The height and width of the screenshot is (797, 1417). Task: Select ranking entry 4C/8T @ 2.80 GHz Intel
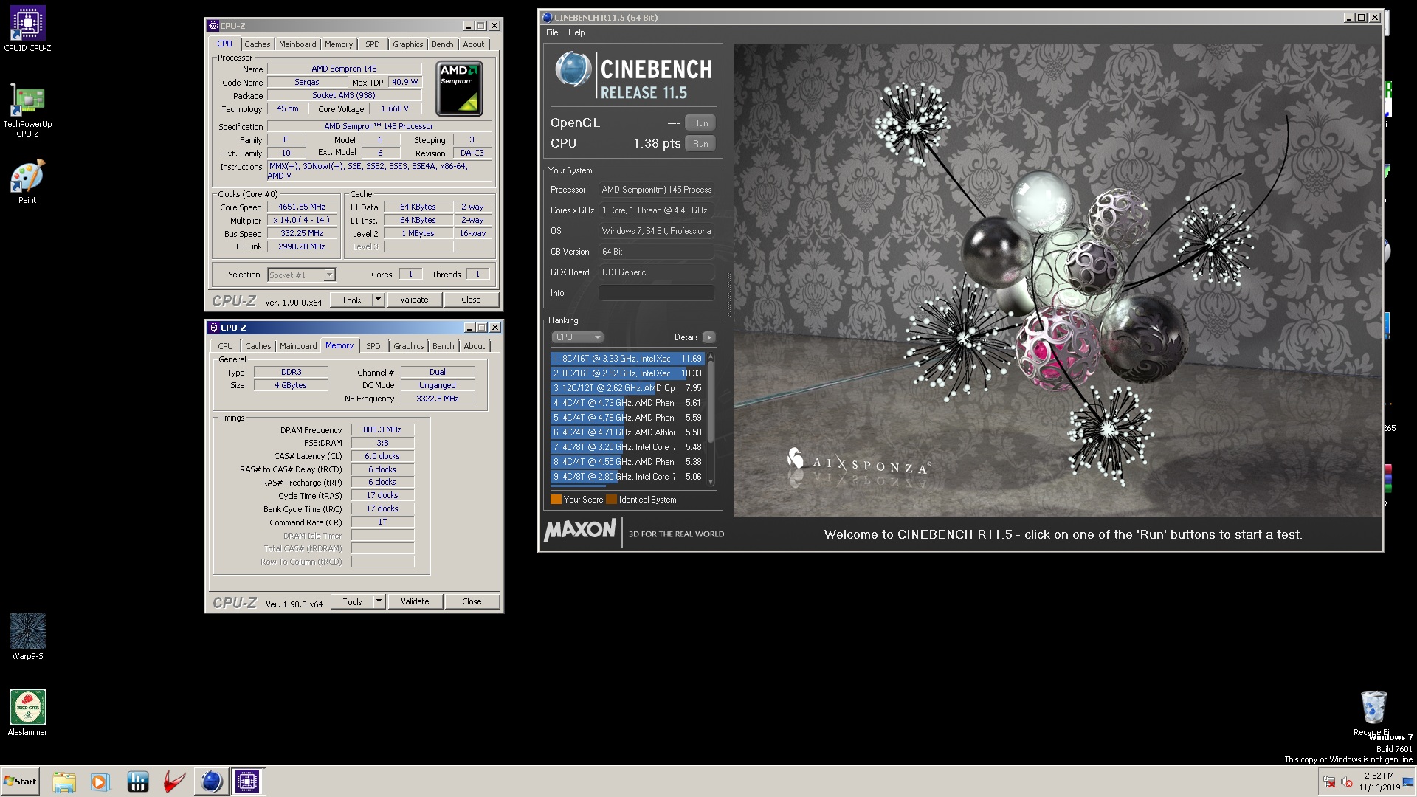pyautogui.click(x=627, y=477)
